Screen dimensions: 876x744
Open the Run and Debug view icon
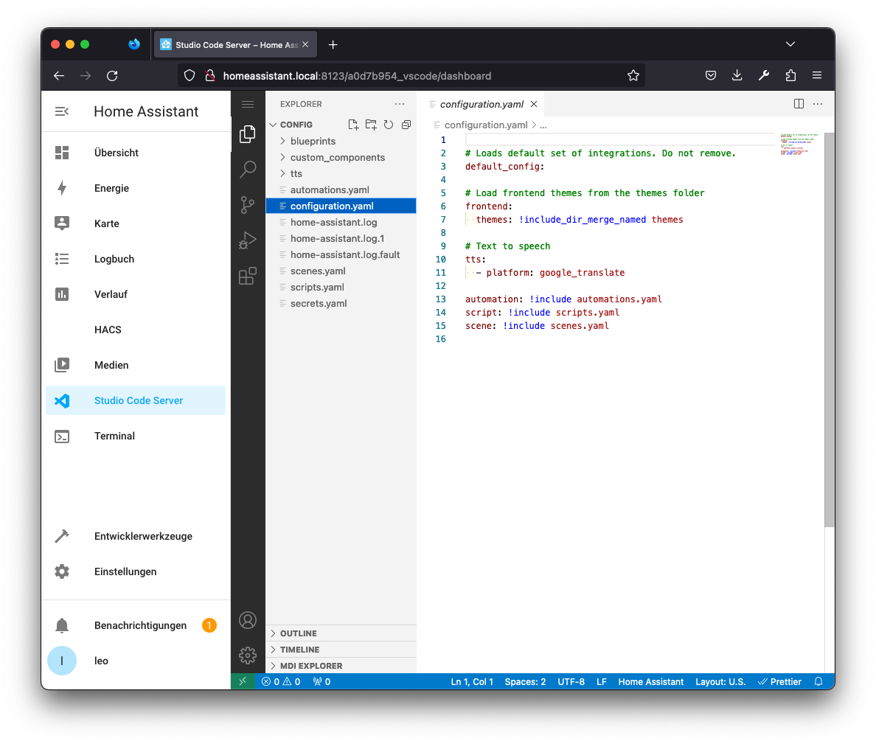[x=248, y=240]
